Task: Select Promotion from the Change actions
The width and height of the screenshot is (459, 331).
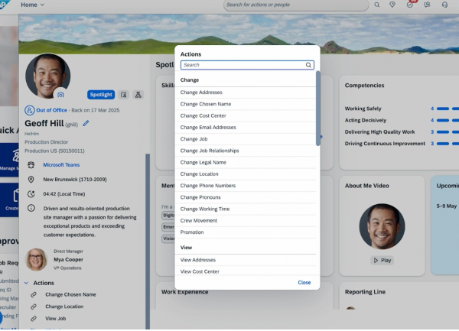Action: point(192,232)
